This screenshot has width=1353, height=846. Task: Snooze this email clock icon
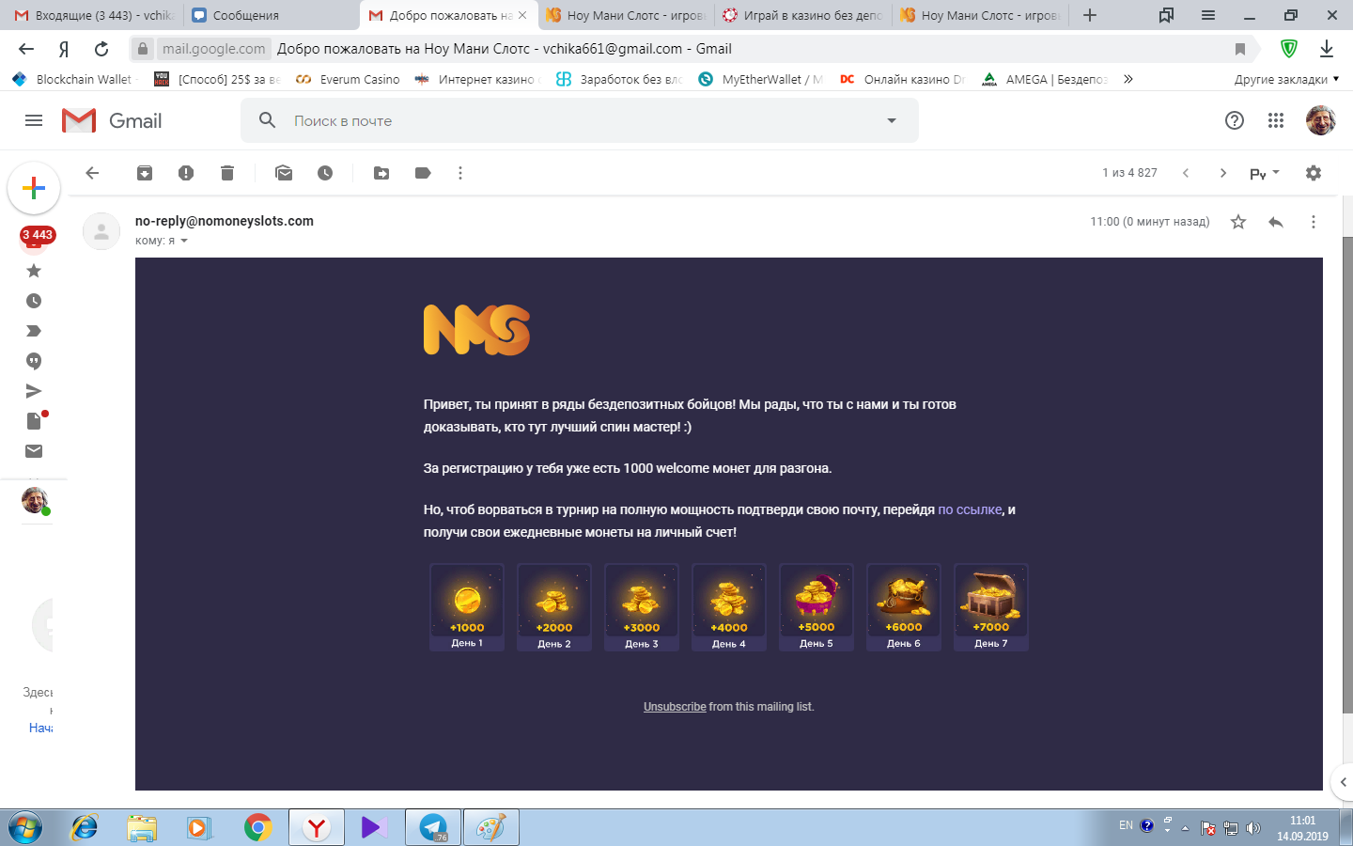(325, 173)
